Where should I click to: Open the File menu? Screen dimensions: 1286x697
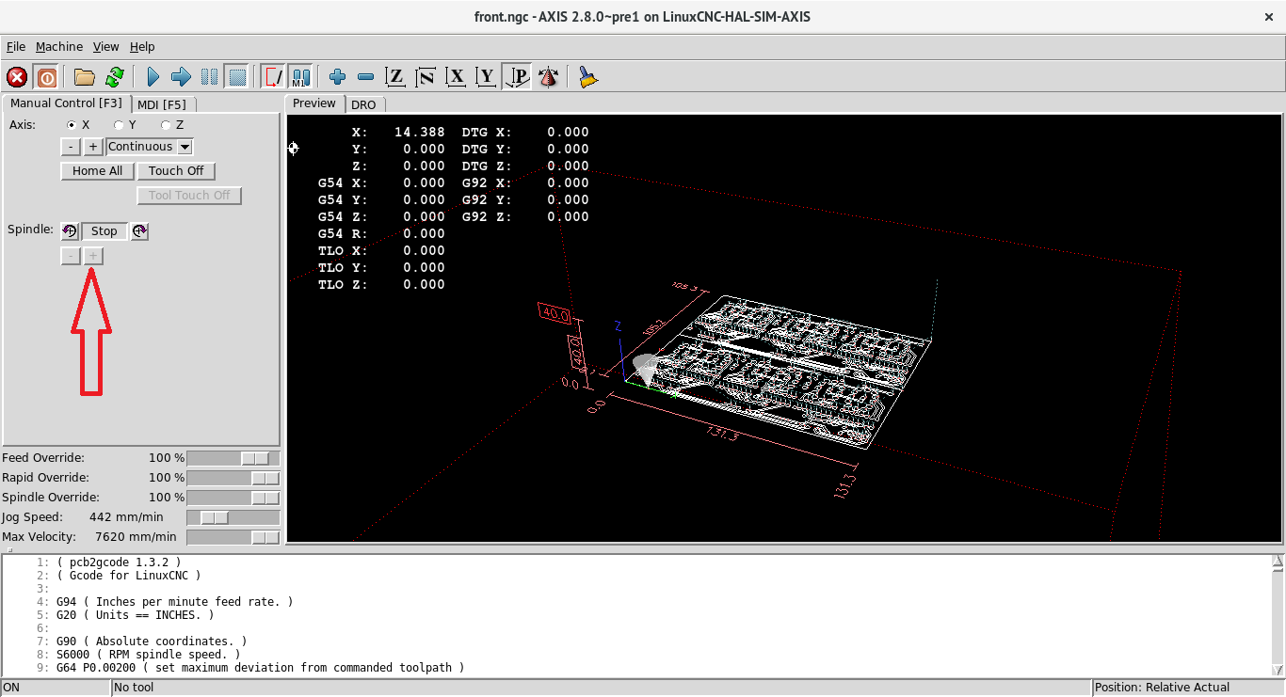tap(16, 46)
